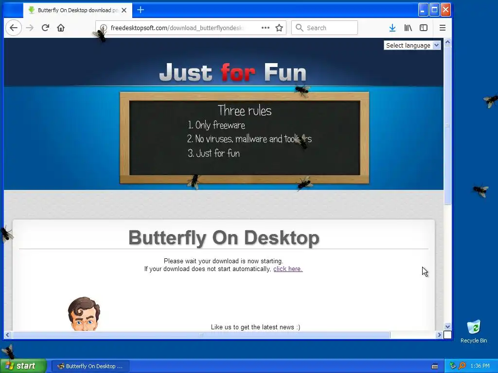Follow the 'click here.' download link
Viewport: 498px width, 373px height.
pos(288,269)
